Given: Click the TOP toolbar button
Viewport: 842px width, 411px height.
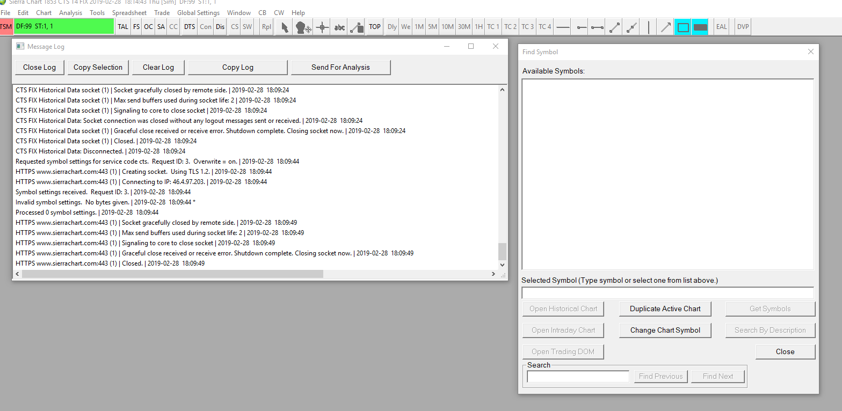Looking at the screenshot, I should pyautogui.click(x=375, y=27).
